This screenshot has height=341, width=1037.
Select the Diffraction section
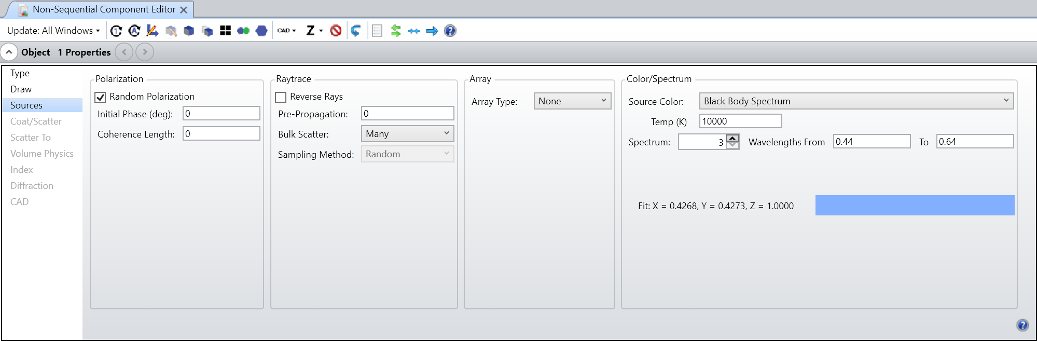pos(42,186)
